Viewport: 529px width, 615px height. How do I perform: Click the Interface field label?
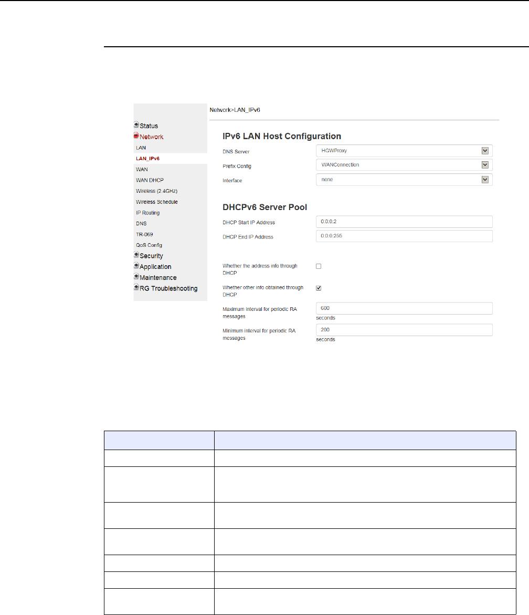pos(232,181)
